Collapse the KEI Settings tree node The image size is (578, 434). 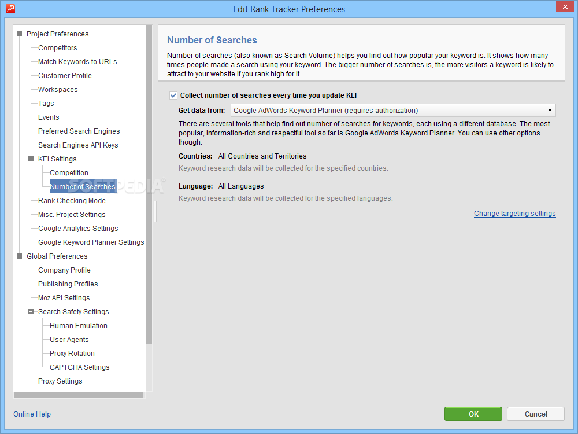coord(31,159)
